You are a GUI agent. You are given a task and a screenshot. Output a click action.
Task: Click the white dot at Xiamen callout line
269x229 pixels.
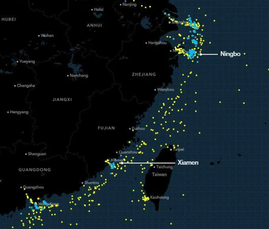click(x=122, y=163)
